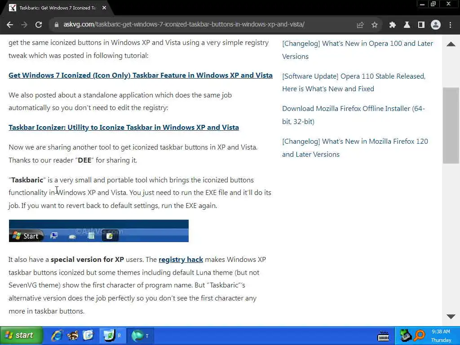Screen dimensions: 460x345
Task: Click the text special version for XP
Action: (87, 260)
